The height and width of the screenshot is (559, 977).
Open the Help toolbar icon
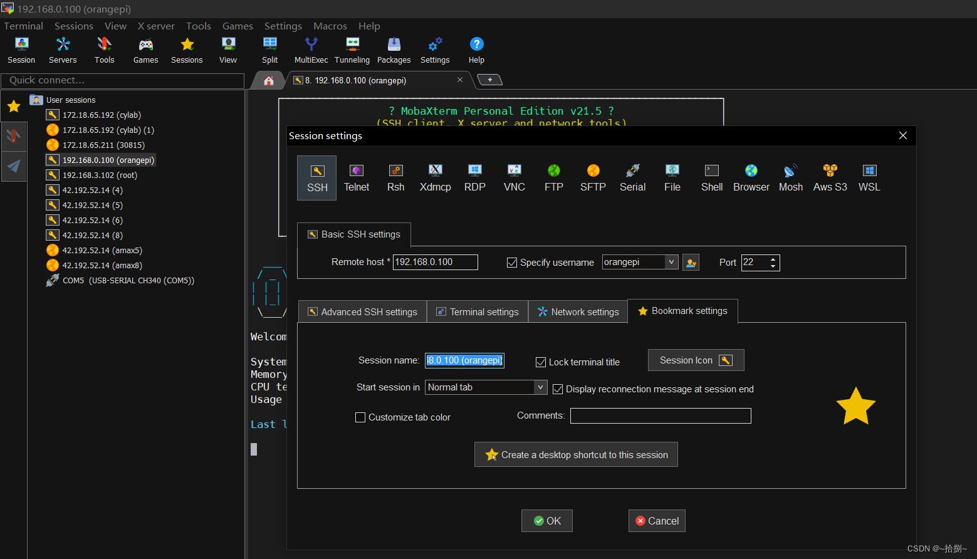pos(476,50)
